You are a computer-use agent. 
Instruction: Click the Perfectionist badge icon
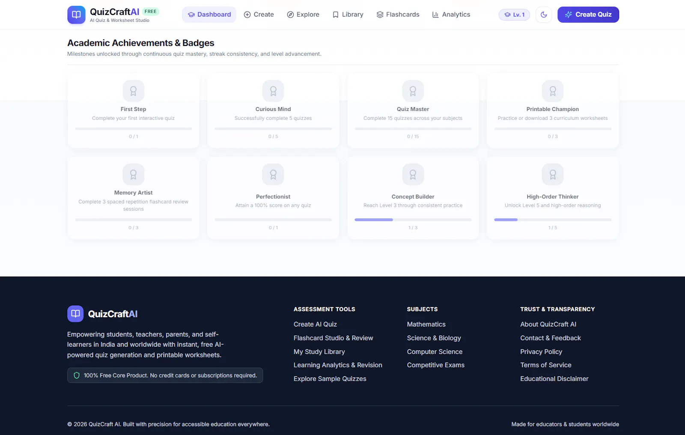[x=273, y=174]
